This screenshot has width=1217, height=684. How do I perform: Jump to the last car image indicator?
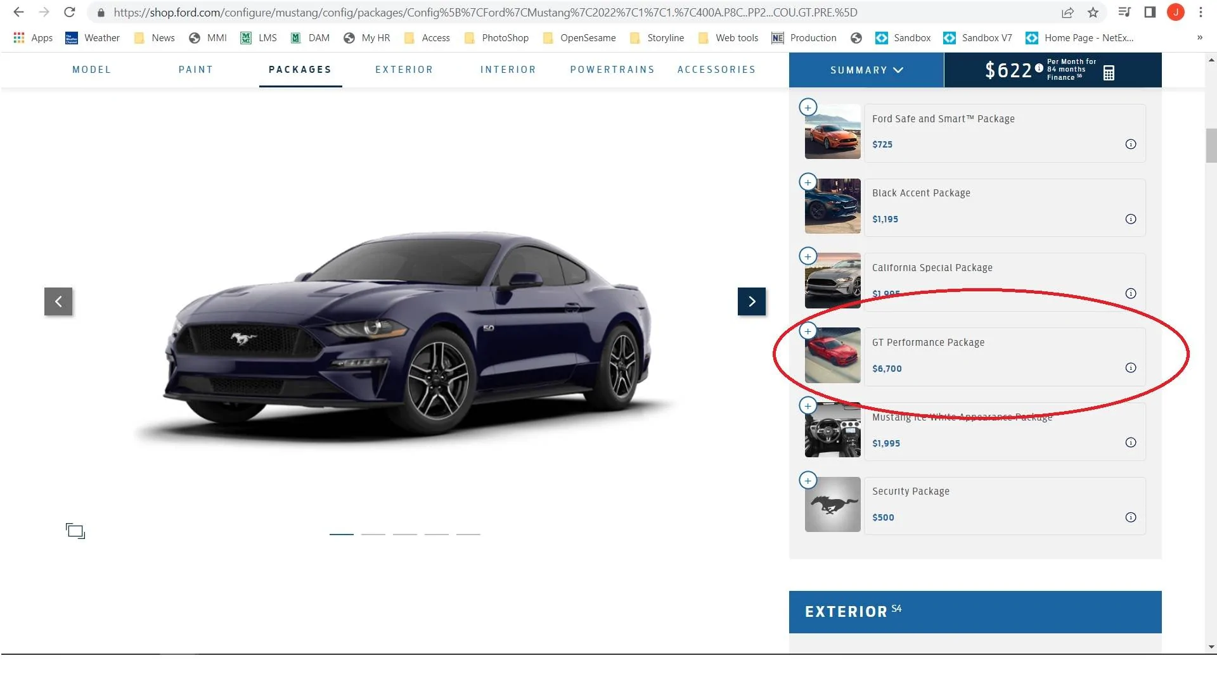468,535
